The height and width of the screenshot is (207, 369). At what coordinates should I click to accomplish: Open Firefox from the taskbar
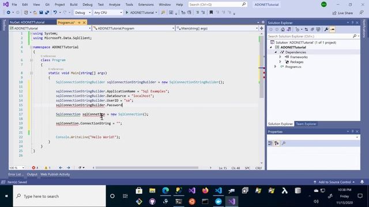(205, 190)
